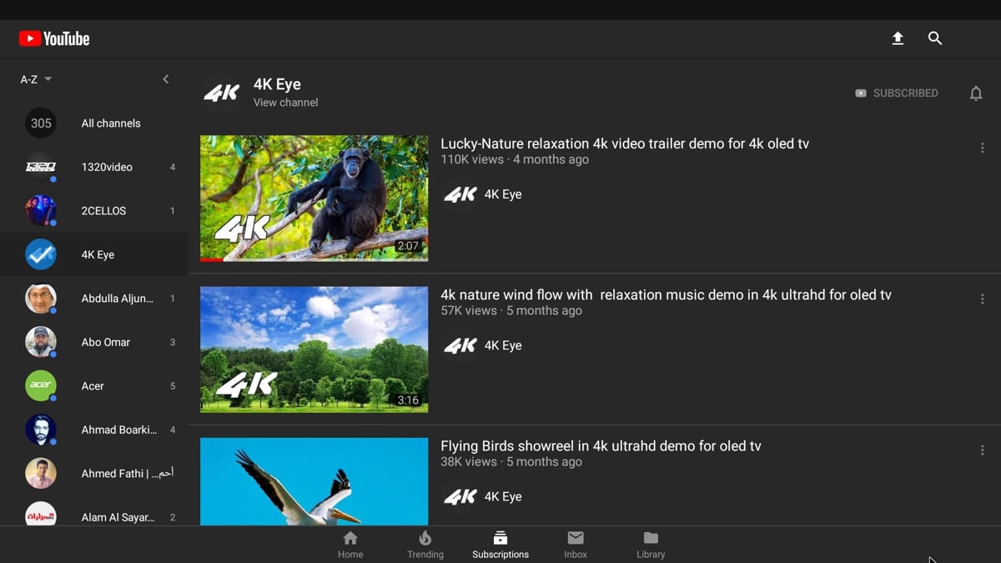Play the chimpanzee Lucky-Nature video thumbnail
This screenshot has width=1001, height=563.
[x=314, y=199]
